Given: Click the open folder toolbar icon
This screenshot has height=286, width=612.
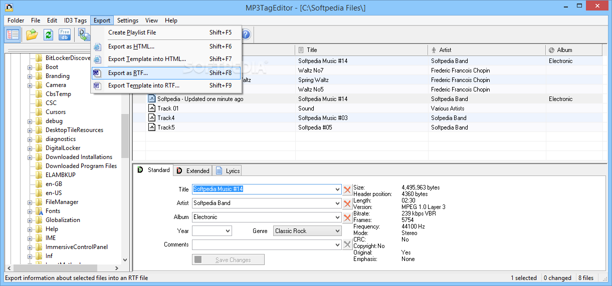Looking at the screenshot, I should [x=32, y=34].
